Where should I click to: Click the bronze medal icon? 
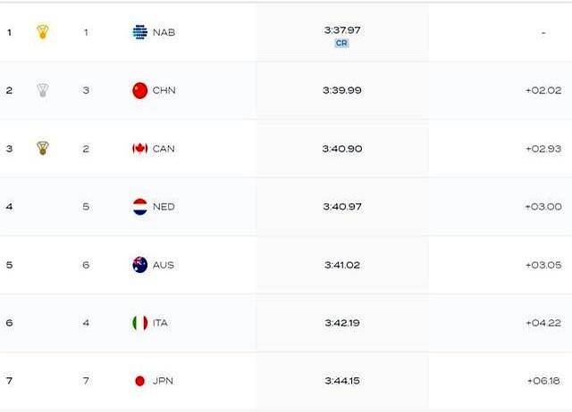[42, 148]
